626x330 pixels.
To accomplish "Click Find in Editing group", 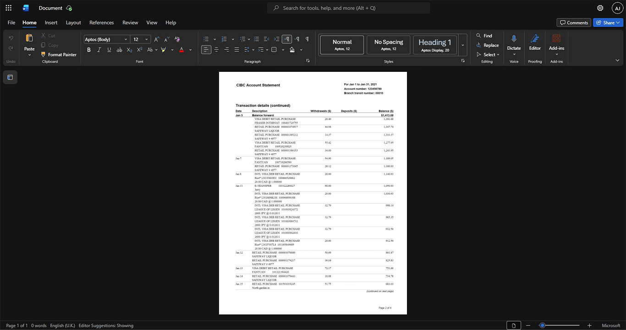I will point(484,36).
